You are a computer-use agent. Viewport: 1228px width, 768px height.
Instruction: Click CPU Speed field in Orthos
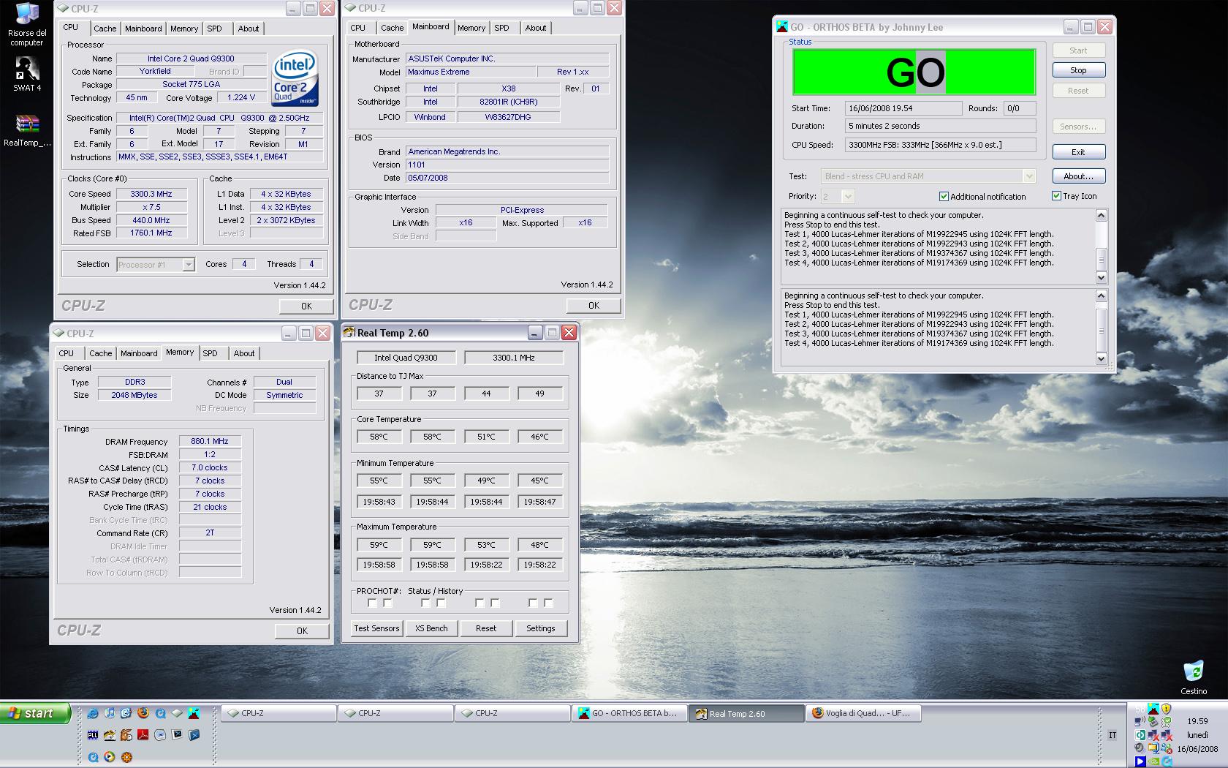tap(940, 145)
